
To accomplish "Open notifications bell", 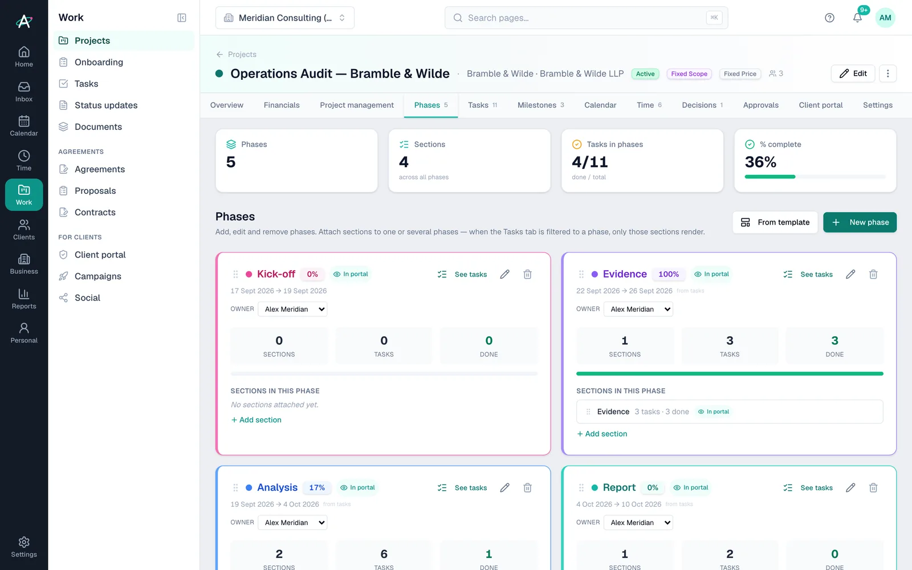I will point(857,18).
